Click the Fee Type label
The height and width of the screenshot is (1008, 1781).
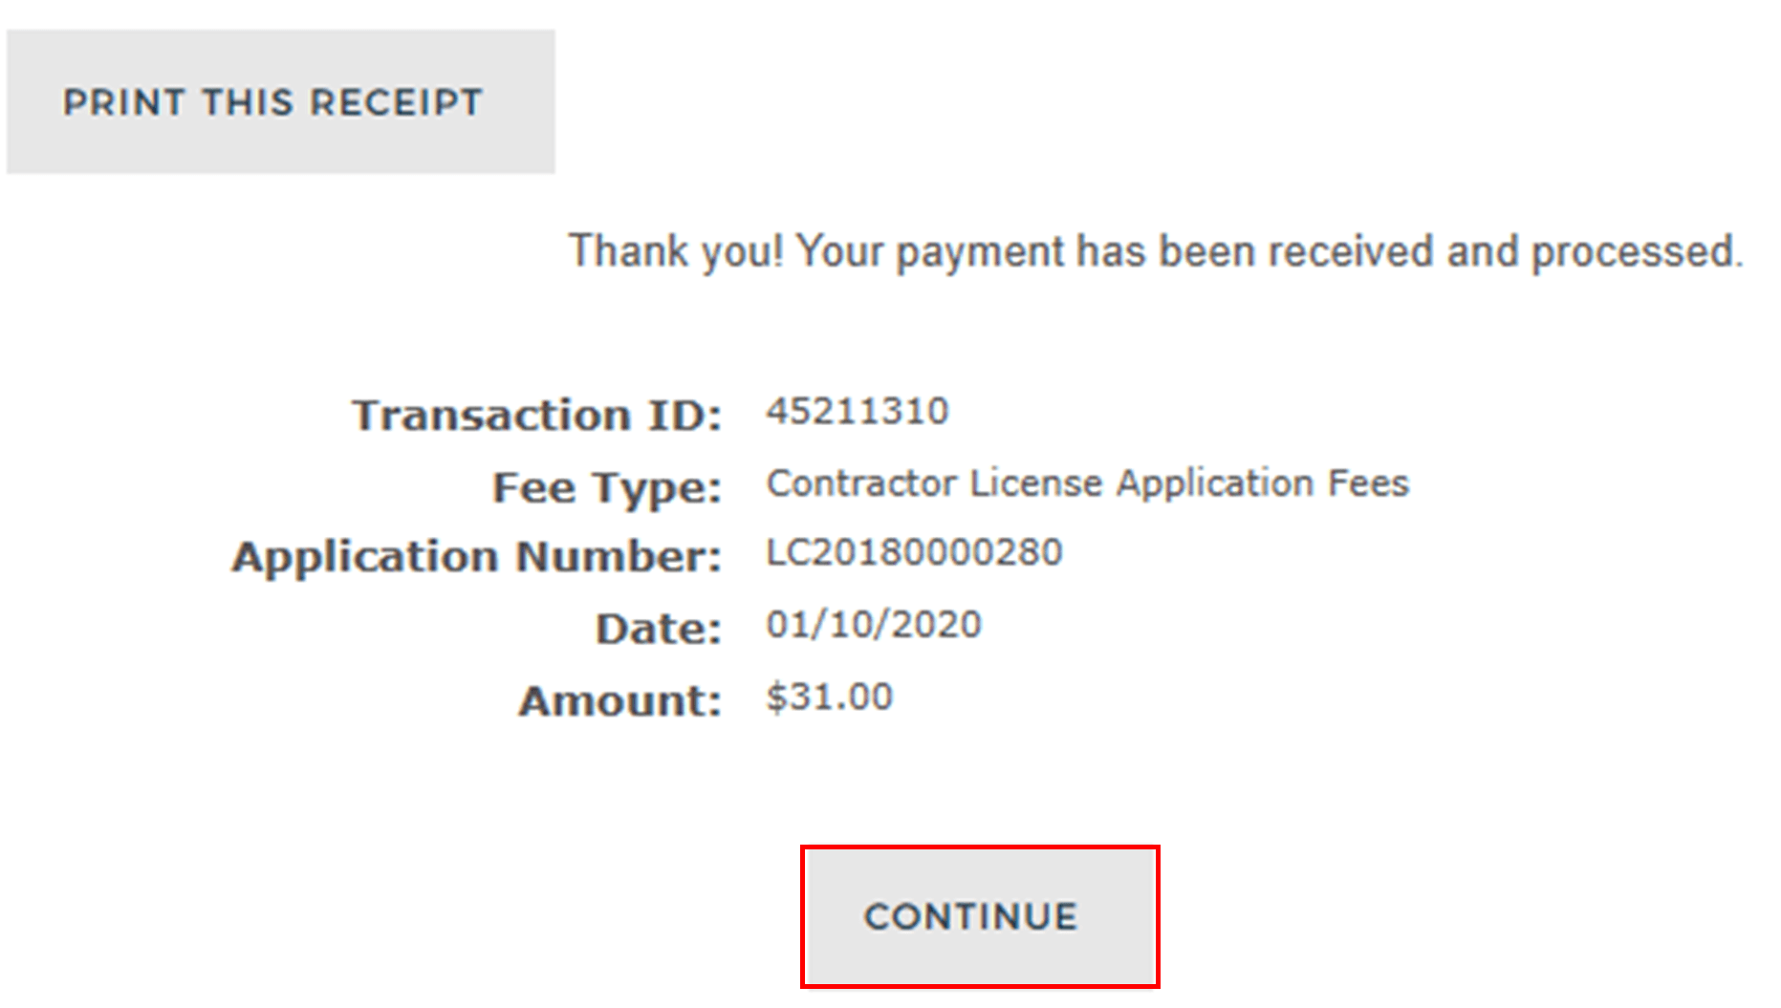606,487
